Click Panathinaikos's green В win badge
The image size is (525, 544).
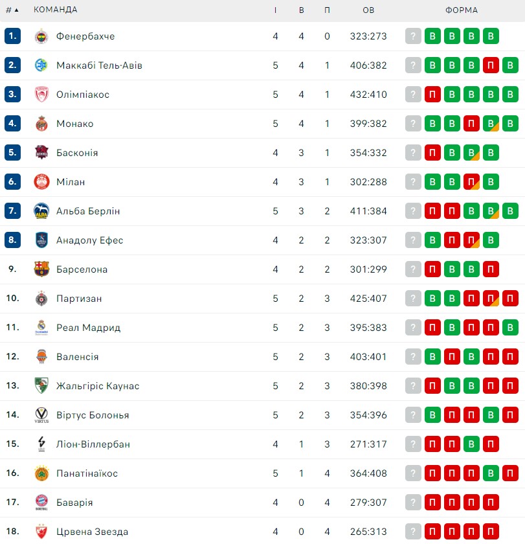[x=491, y=473]
